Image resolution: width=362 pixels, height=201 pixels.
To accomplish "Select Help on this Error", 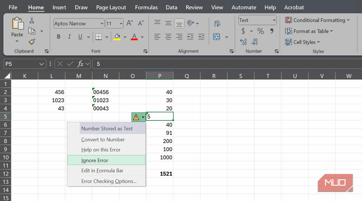I will tap(106, 150).
